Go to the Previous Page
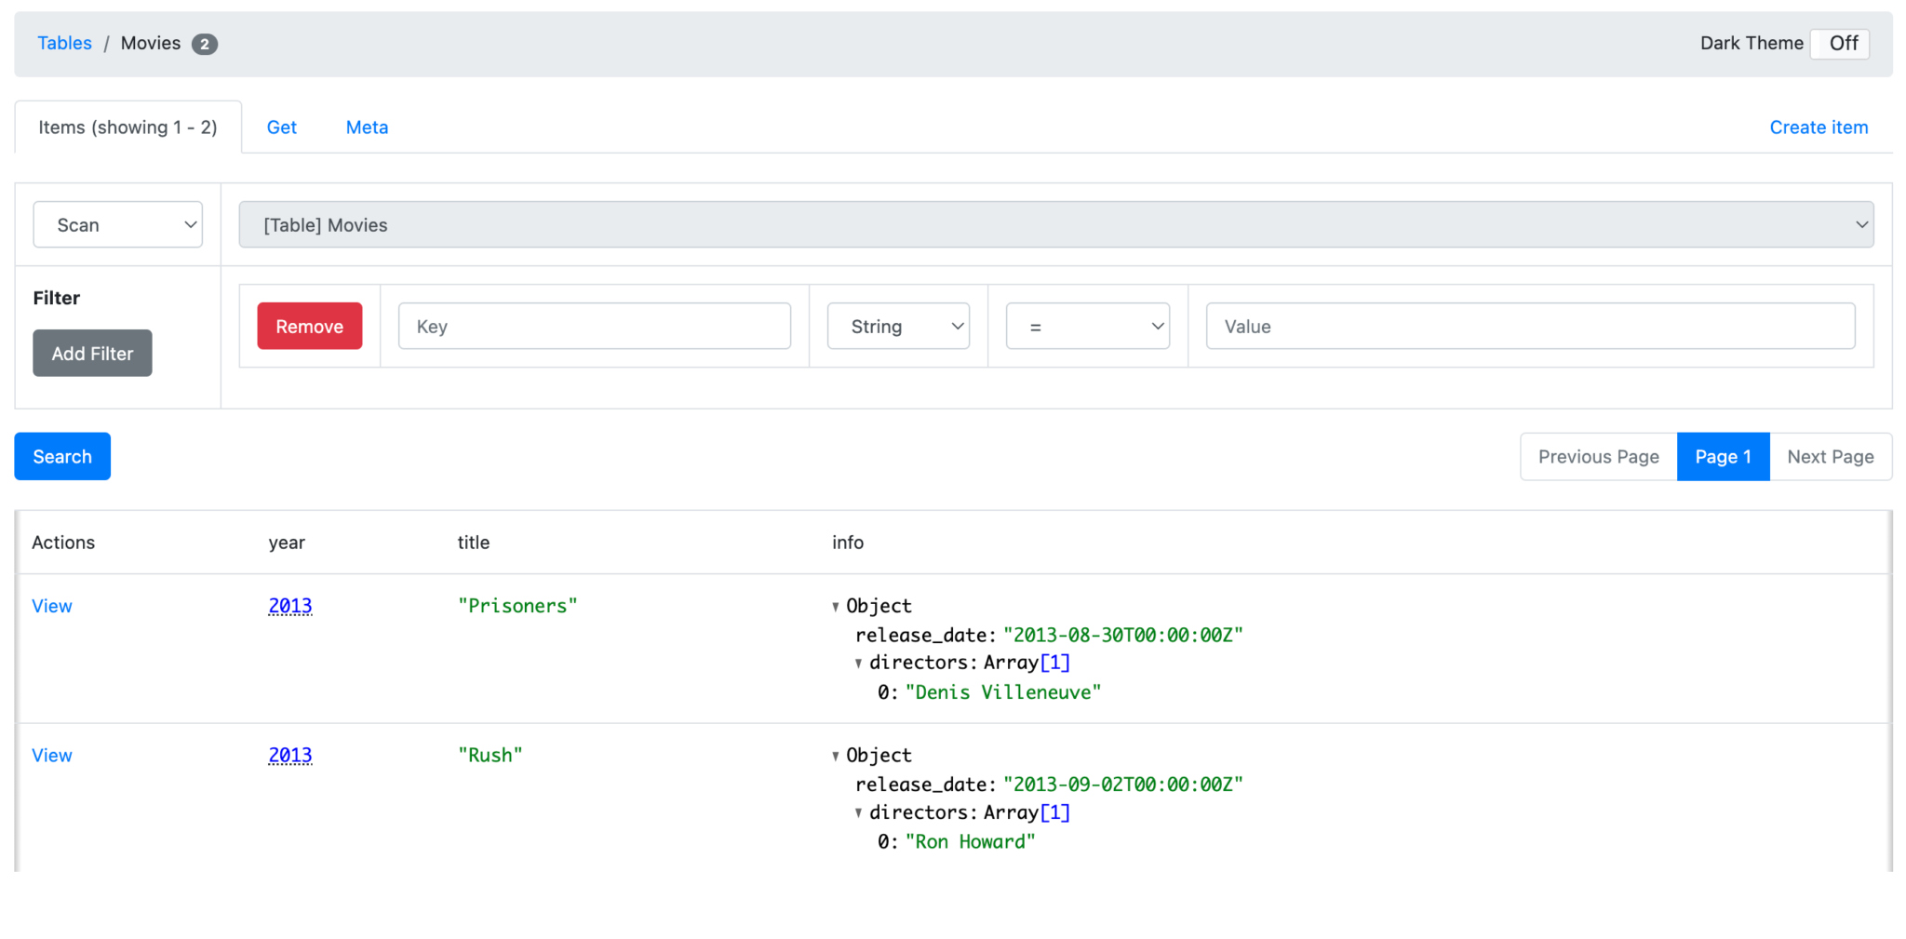Image resolution: width=1906 pixels, height=939 pixels. 1598,456
